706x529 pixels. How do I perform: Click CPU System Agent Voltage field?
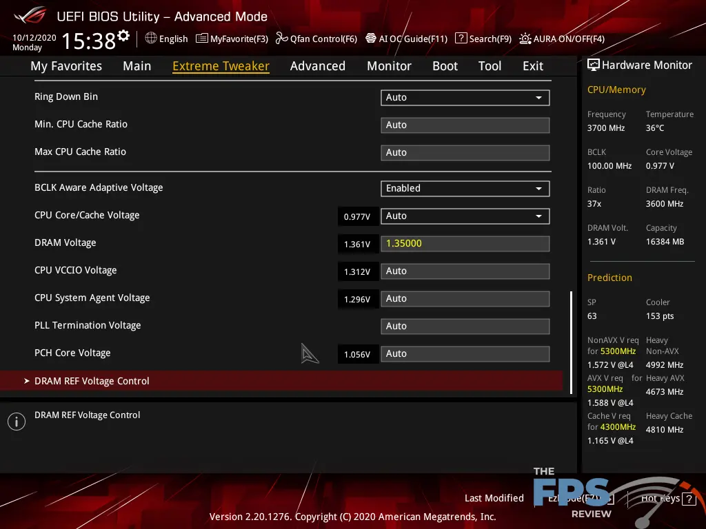coord(465,299)
